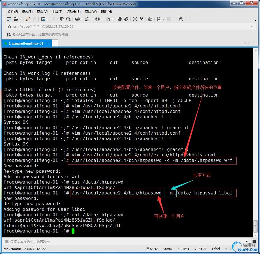The image size is (260, 254).
Task: Click the feedback speech bubble icon
Action: pos(188,19)
